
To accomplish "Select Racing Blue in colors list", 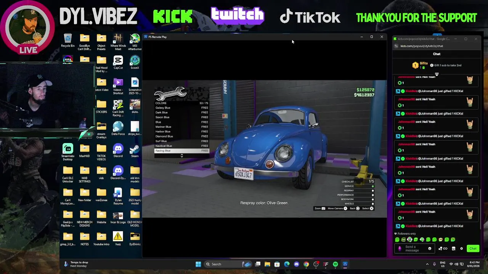I will coord(181,151).
